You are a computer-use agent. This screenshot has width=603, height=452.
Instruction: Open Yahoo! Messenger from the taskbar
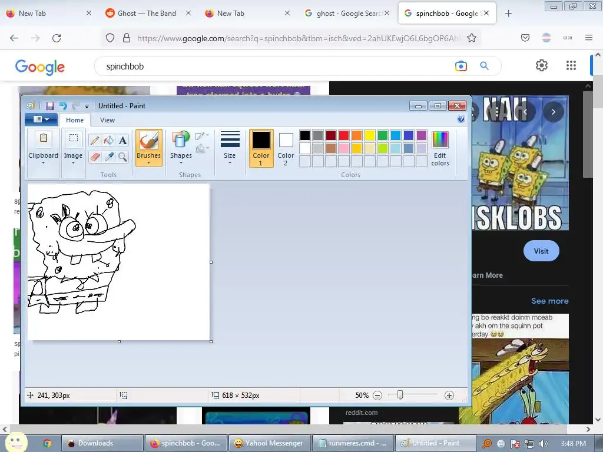(x=269, y=443)
